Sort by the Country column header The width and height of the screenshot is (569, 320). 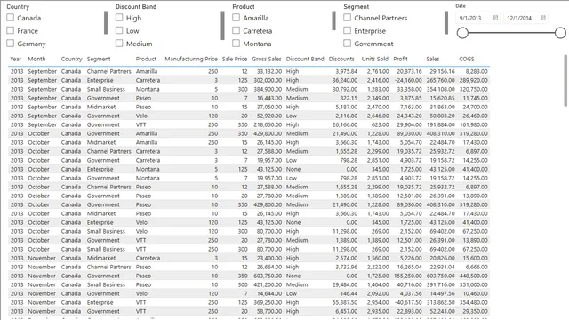71,59
